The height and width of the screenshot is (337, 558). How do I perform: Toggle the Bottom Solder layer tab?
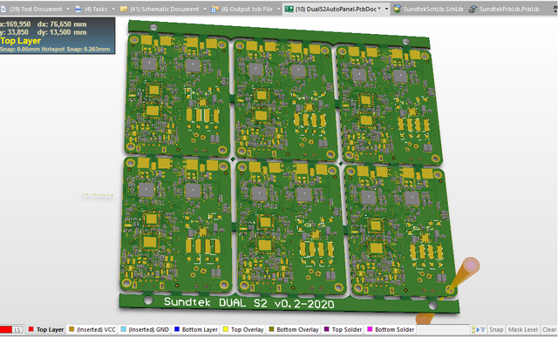pos(391,329)
